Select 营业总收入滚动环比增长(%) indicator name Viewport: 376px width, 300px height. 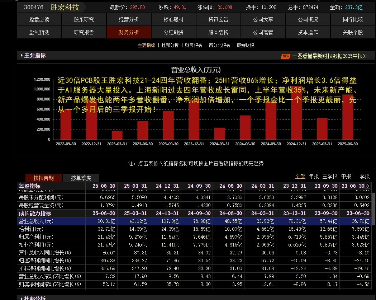tap(50, 276)
